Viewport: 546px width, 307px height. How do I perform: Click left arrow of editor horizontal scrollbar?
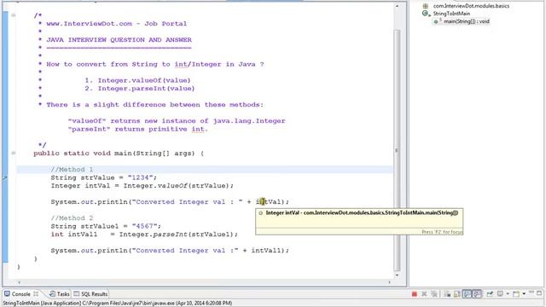[19, 282]
